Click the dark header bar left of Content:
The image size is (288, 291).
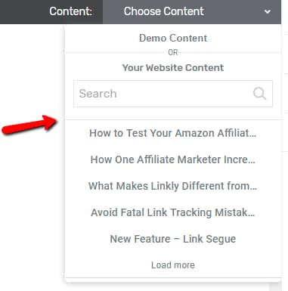pos(24,12)
